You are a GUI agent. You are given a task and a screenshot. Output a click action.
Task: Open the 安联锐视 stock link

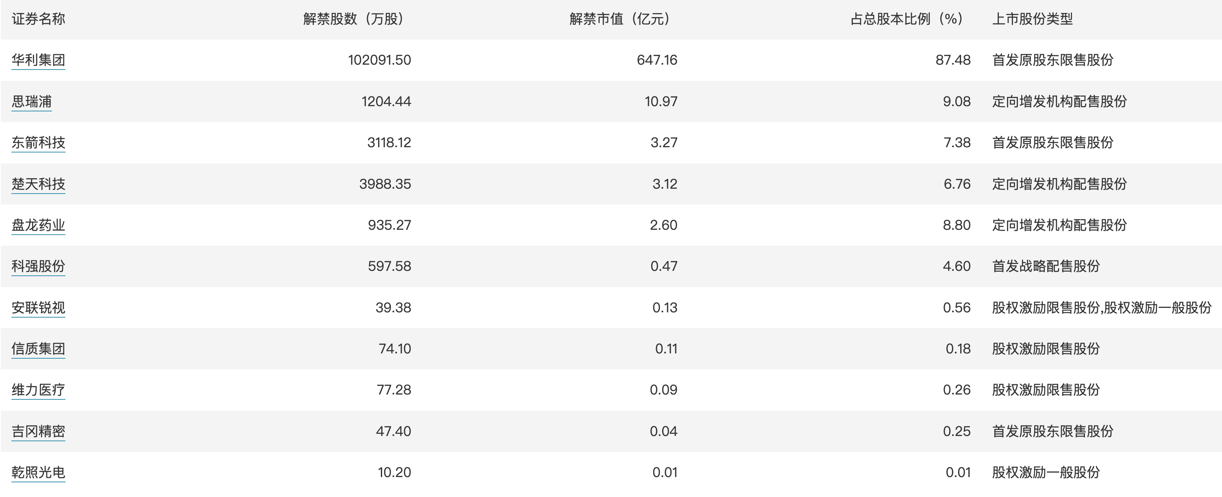coord(39,307)
